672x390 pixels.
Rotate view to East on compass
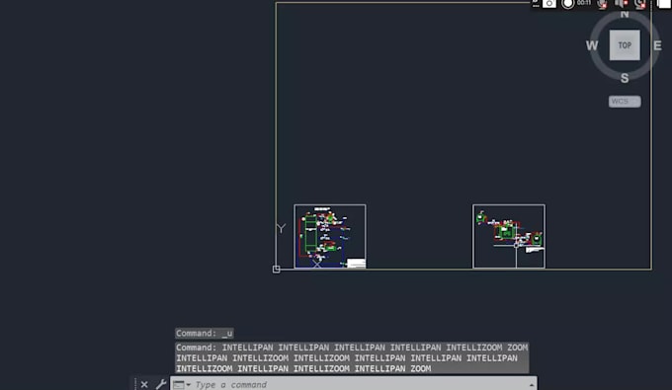657,45
